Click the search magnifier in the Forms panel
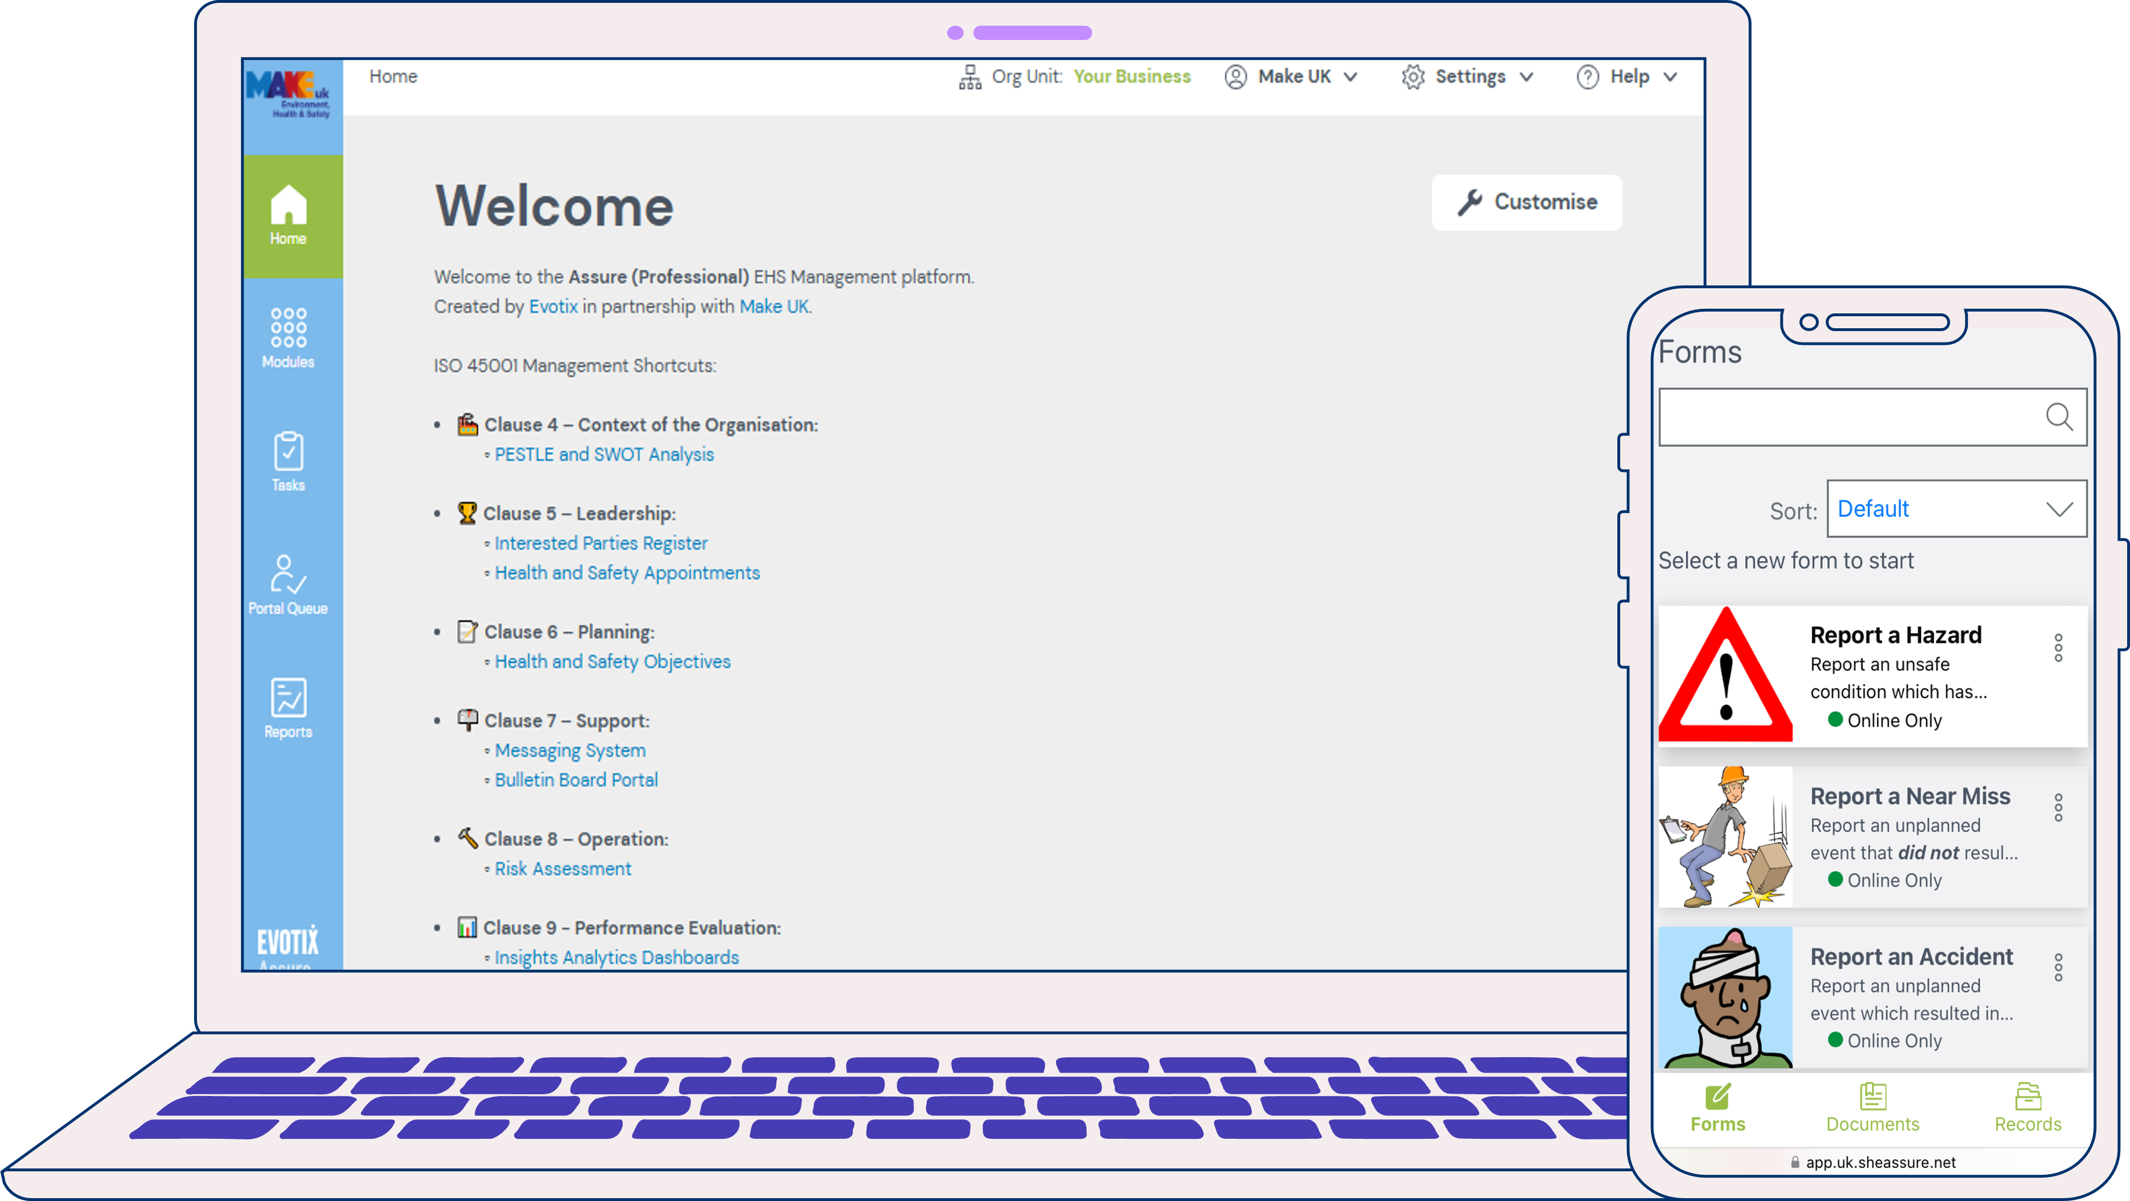The width and height of the screenshot is (2130, 1201). (x=2060, y=417)
